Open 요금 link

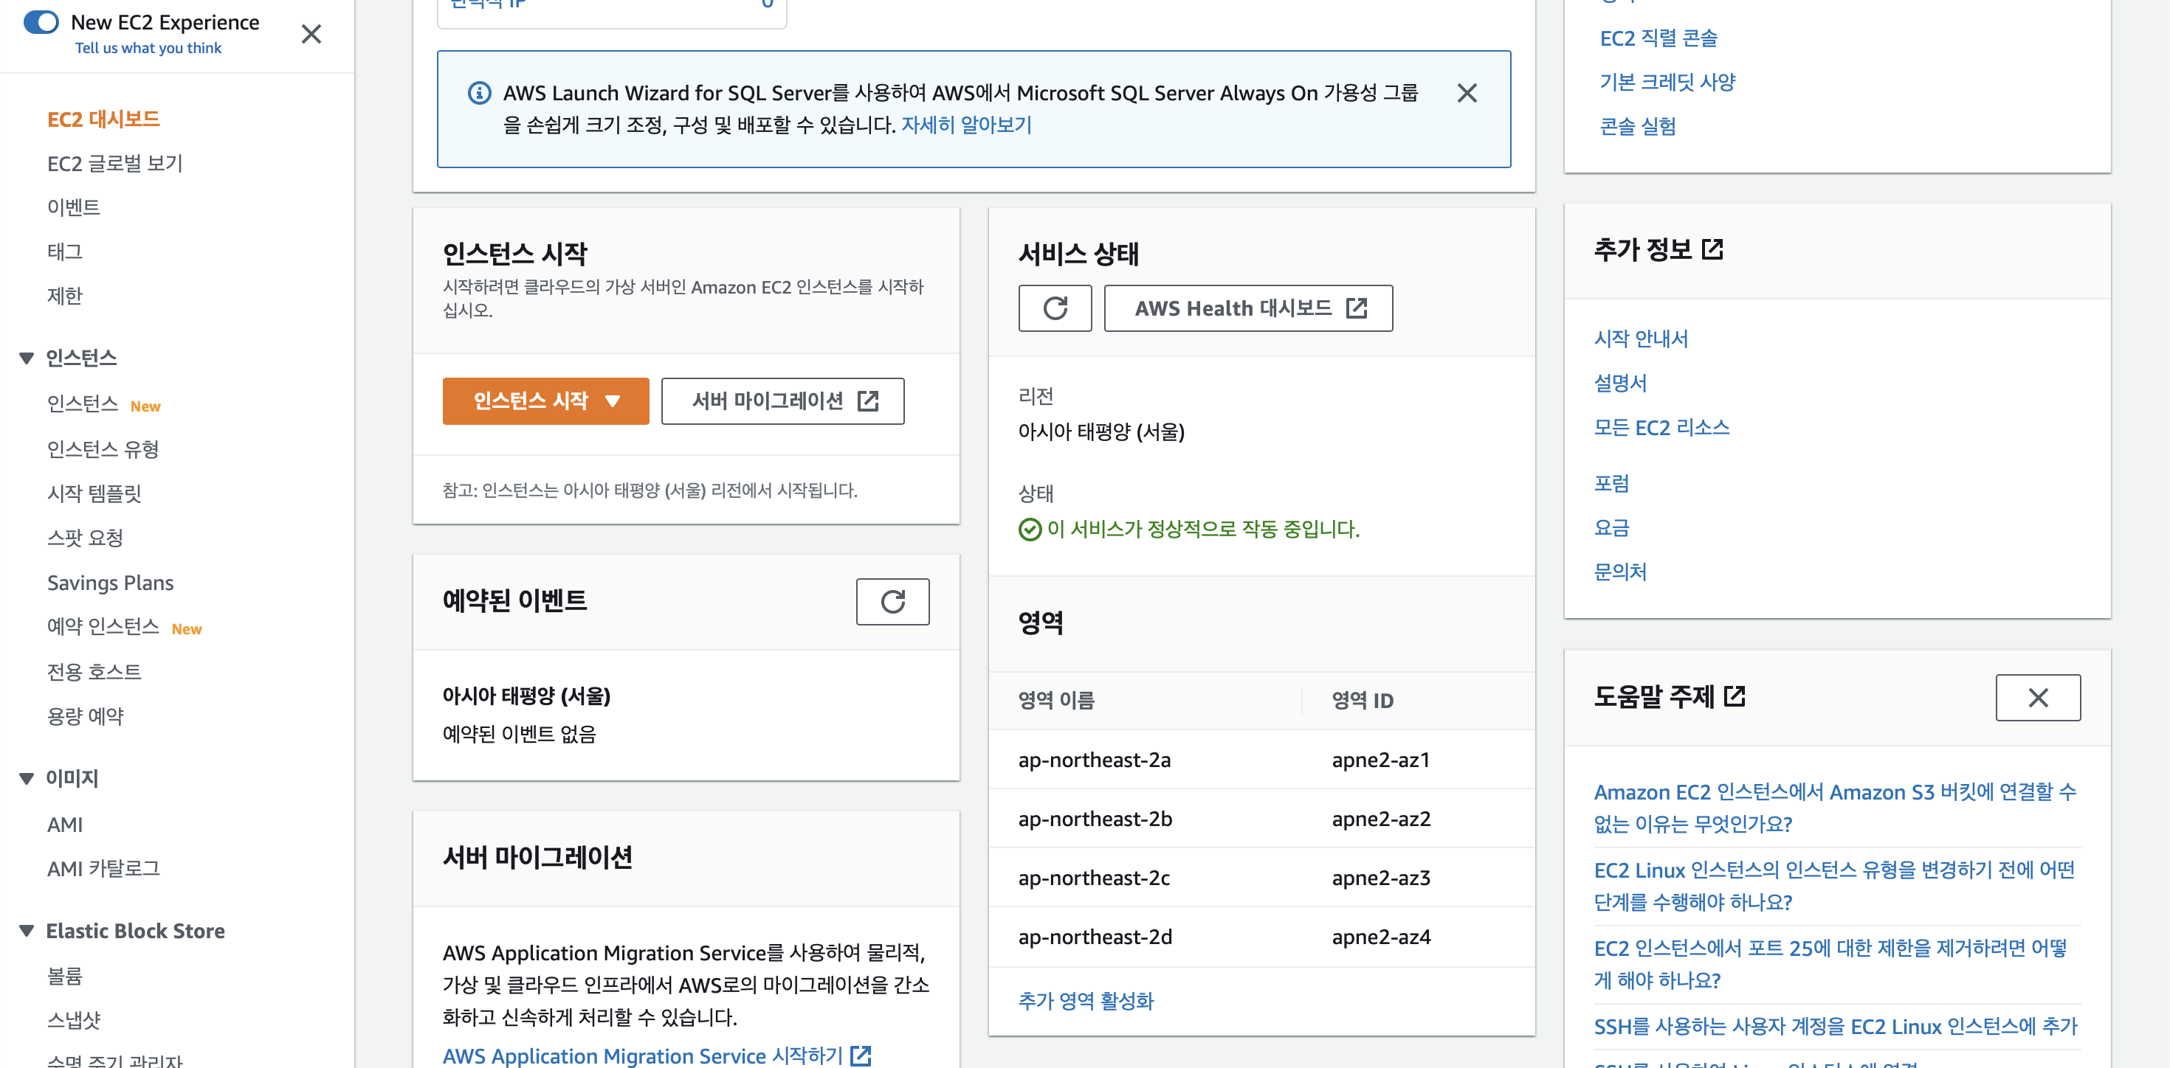1611,527
